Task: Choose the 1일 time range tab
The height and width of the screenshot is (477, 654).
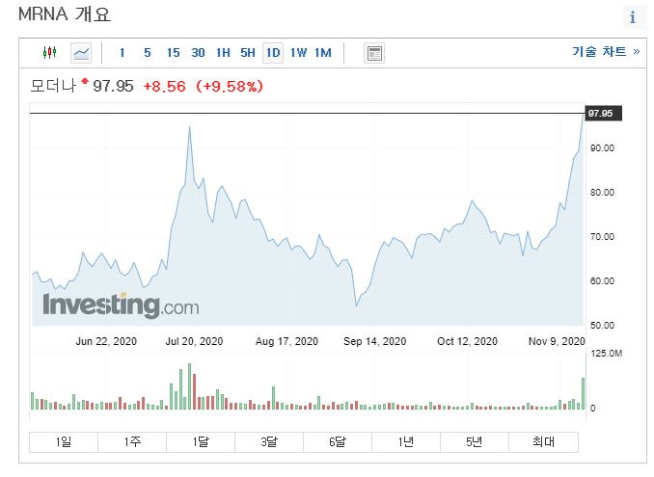Action: (x=64, y=441)
